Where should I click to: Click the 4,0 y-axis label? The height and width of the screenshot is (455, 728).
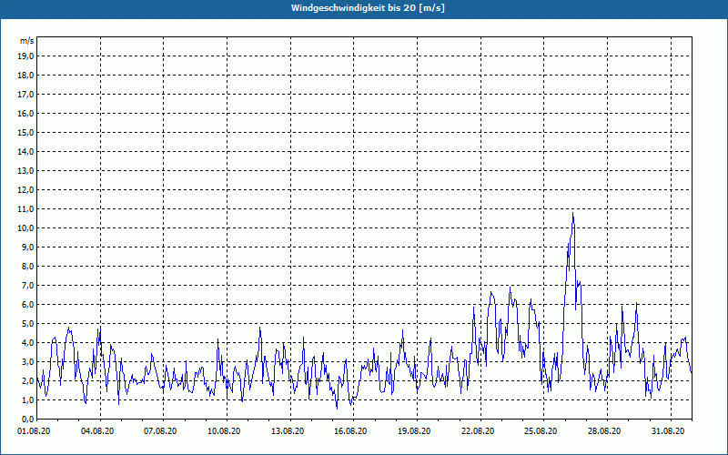[27, 343]
